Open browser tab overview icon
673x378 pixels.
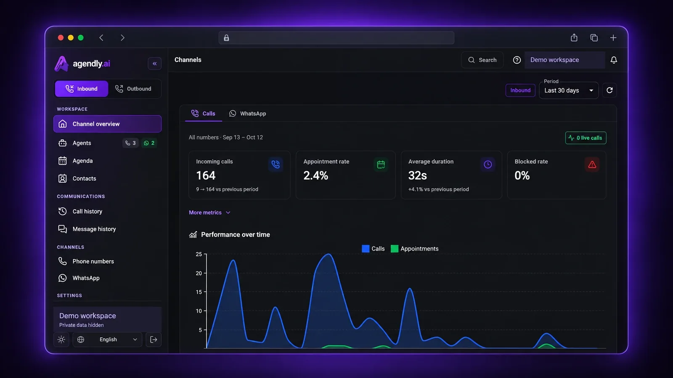tap(594, 37)
